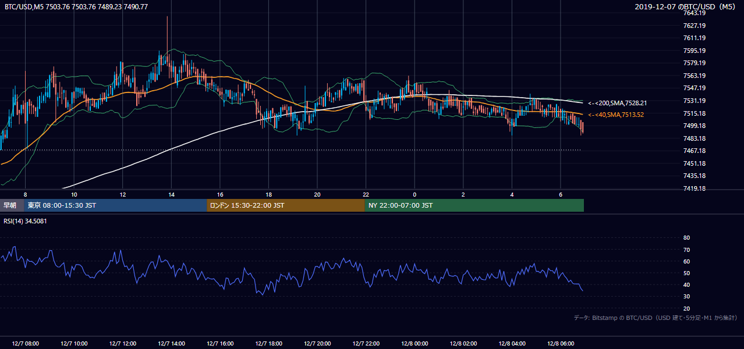
Task: Click price axis value 7435.18
Action: point(695,176)
